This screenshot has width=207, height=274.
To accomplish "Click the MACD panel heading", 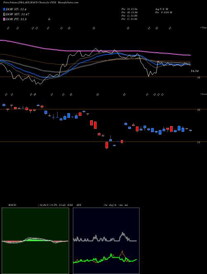I will [x=12, y=205].
